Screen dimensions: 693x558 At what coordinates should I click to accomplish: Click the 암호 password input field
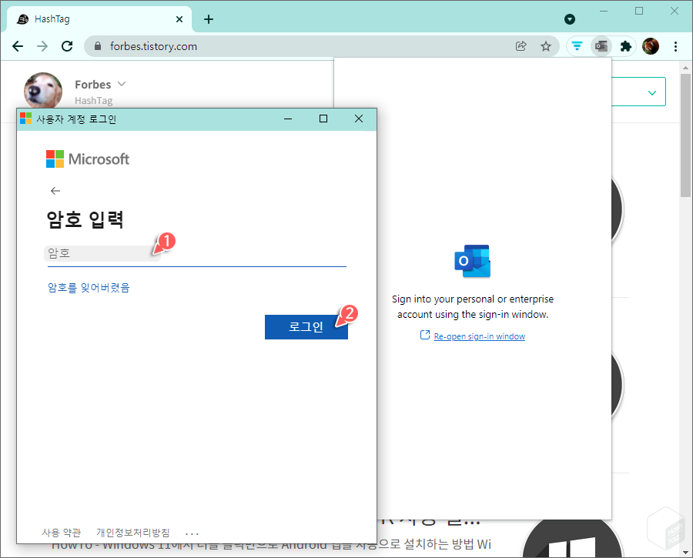click(x=100, y=254)
